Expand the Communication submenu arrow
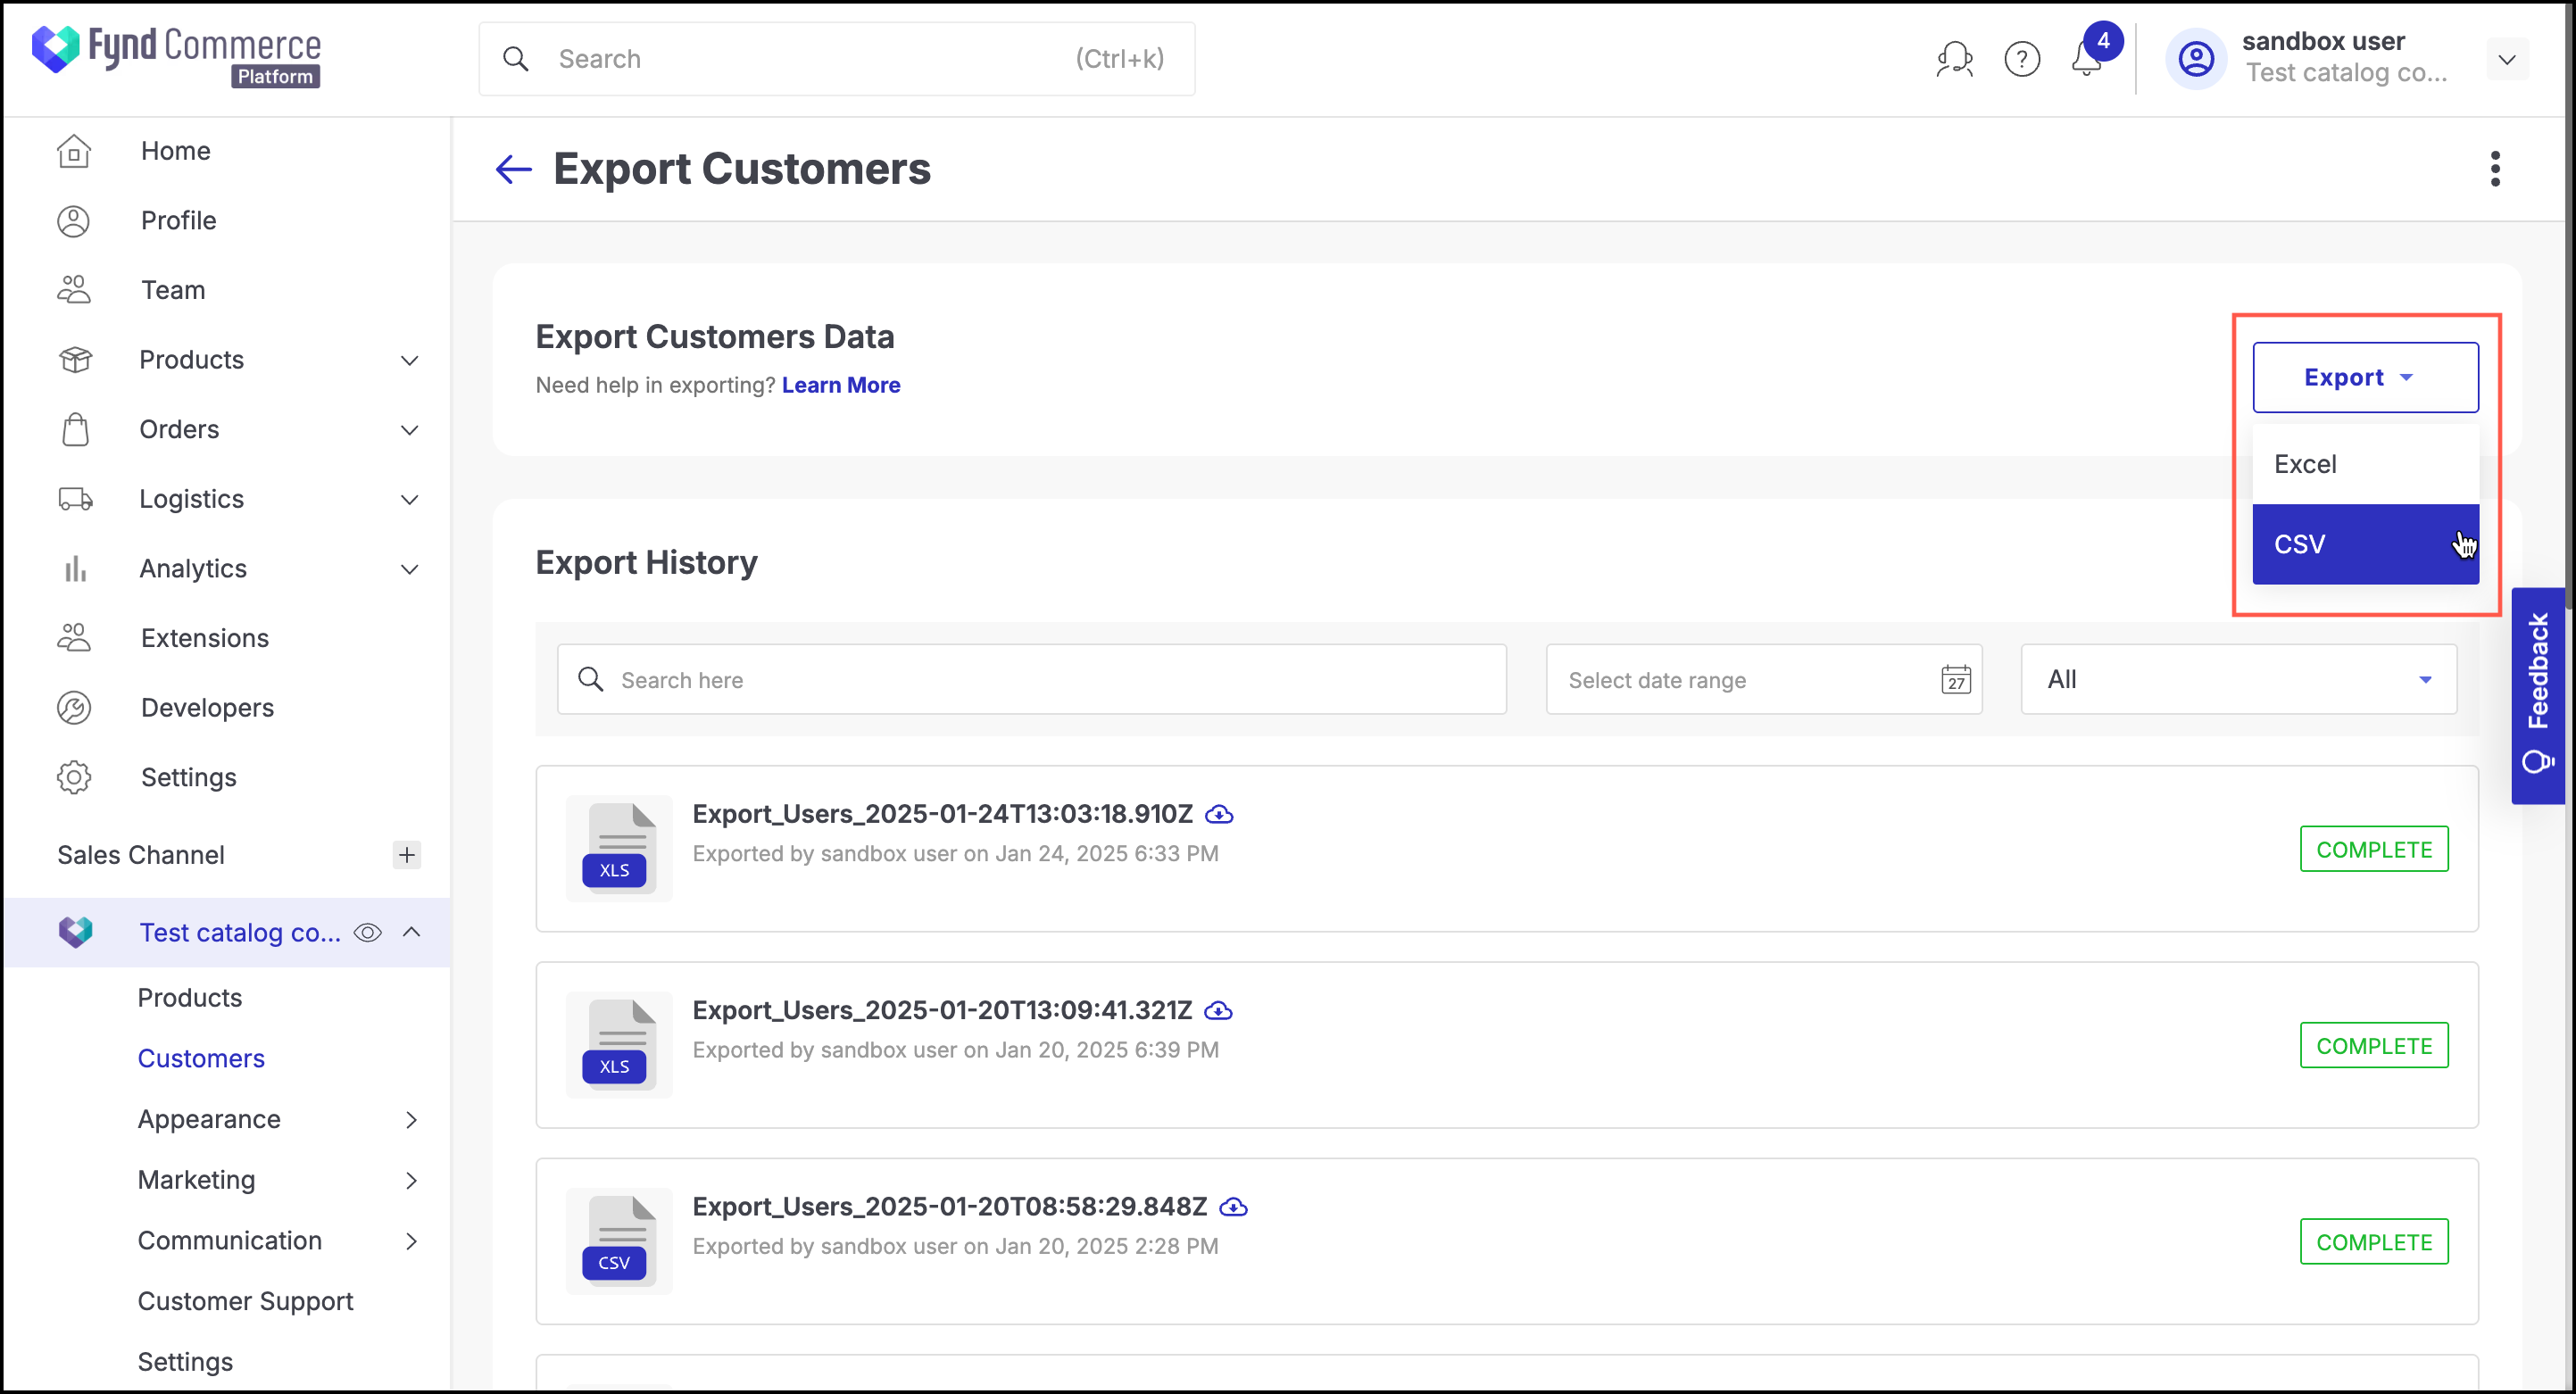The height and width of the screenshot is (1394, 2576). pyautogui.click(x=411, y=1241)
